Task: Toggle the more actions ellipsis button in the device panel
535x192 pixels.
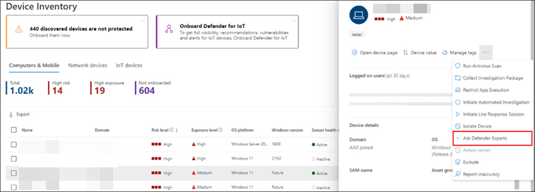Action: click(486, 53)
